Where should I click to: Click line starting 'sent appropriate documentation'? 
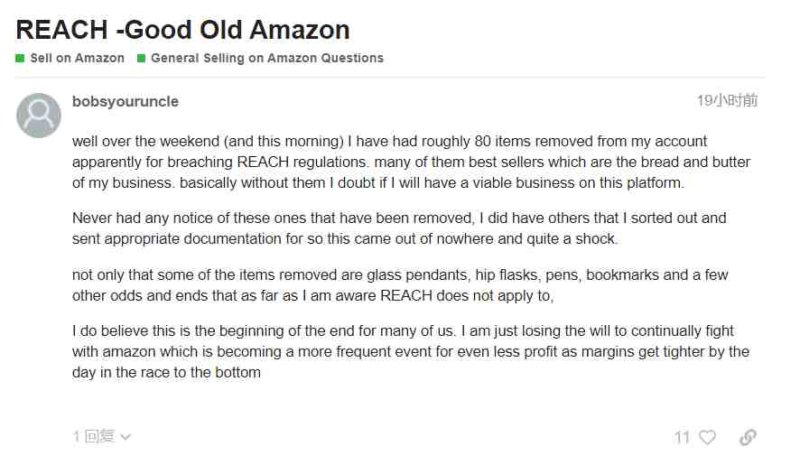345,238
